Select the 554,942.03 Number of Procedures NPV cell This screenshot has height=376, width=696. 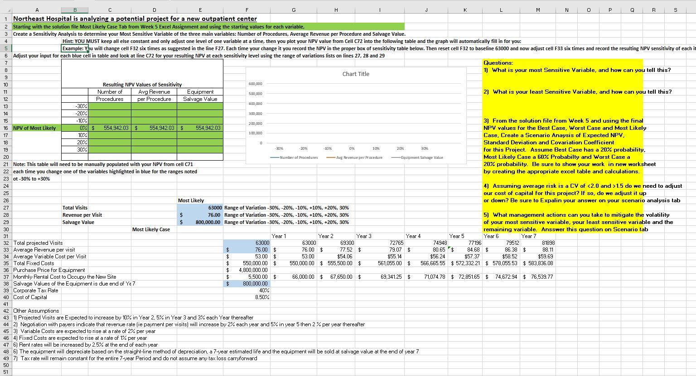pos(109,128)
